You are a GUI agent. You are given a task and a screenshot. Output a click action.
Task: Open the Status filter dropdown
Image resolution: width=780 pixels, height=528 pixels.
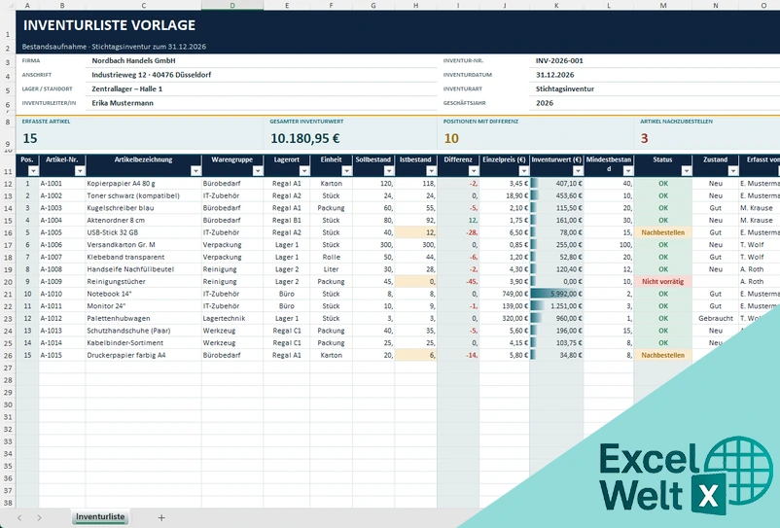(686, 171)
